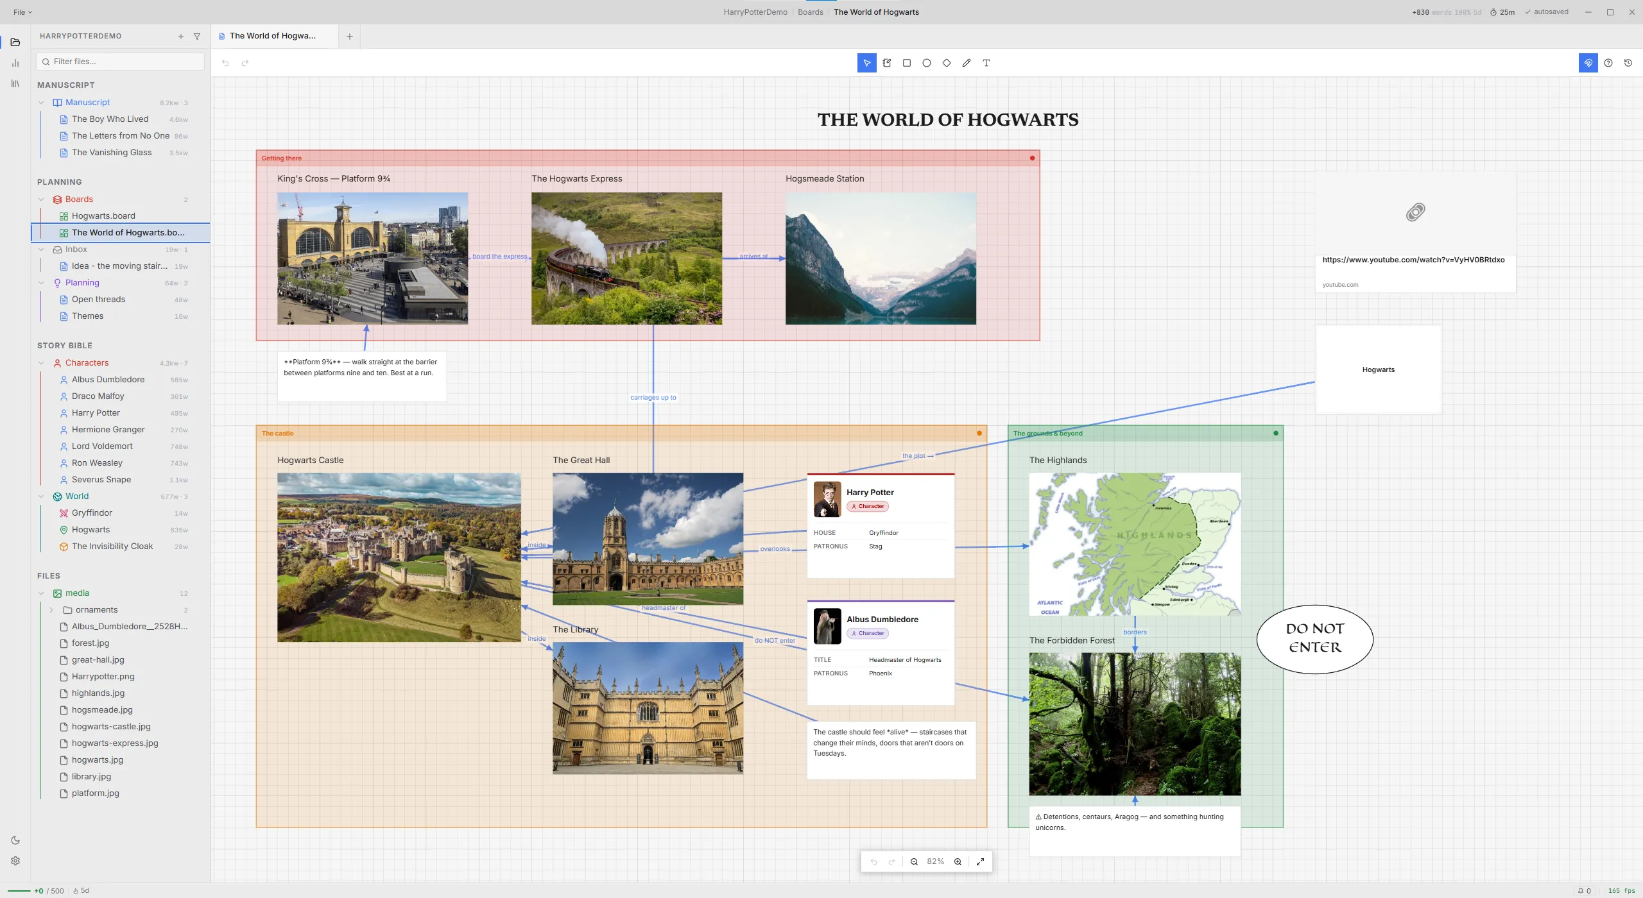Open the version history icon
The image size is (1643, 898).
(1628, 63)
